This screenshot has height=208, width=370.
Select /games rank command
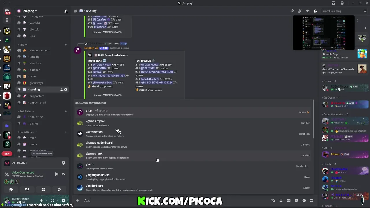(194, 155)
